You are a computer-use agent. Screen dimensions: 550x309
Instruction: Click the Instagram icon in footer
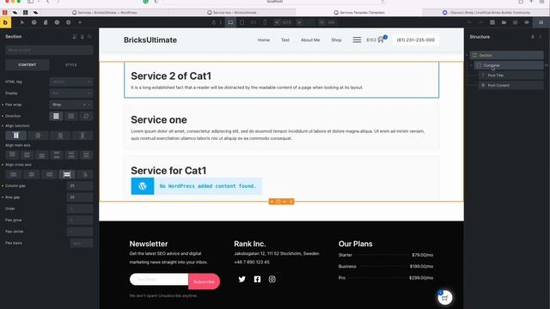[x=272, y=279]
